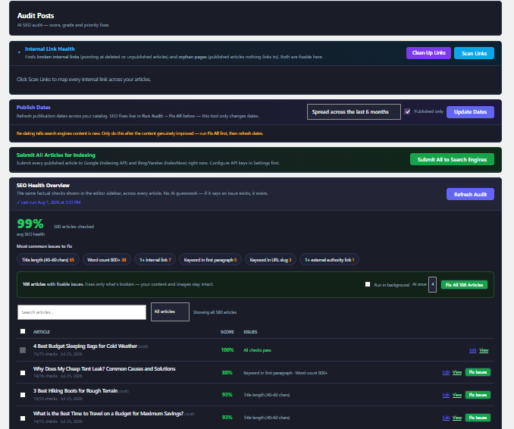Choose the 1+ internal link issue chip
This screenshot has width=514, height=429.
click(155, 260)
